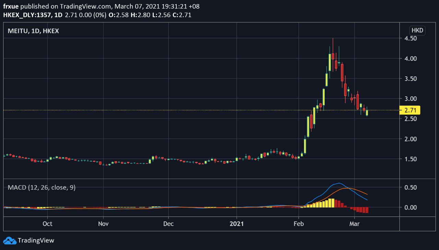Click the tallest yellow MACD histogram bar
Screen dimensions: 439x250
click(x=333, y=203)
